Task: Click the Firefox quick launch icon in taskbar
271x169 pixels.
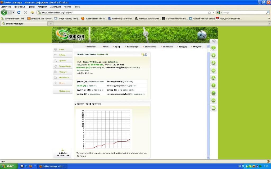Action: [31, 166]
